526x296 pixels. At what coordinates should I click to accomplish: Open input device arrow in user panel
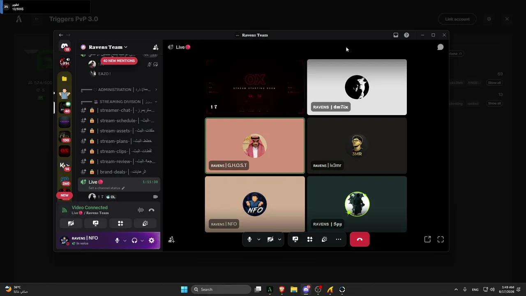(x=125, y=240)
